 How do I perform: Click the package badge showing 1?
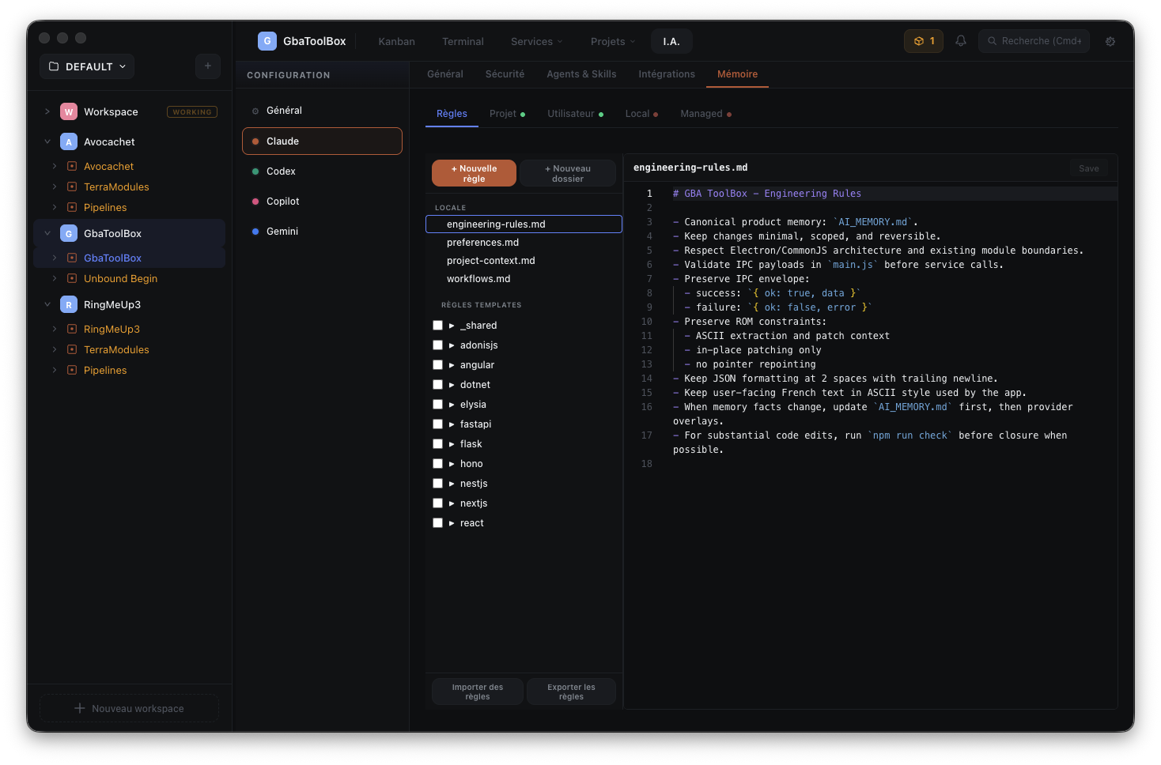click(x=924, y=41)
